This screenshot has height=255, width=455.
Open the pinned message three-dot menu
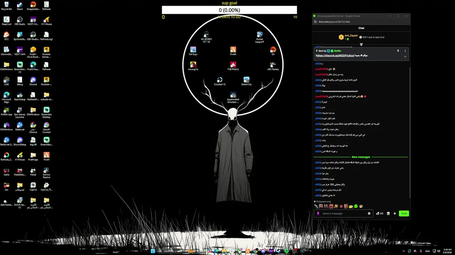click(x=405, y=51)
